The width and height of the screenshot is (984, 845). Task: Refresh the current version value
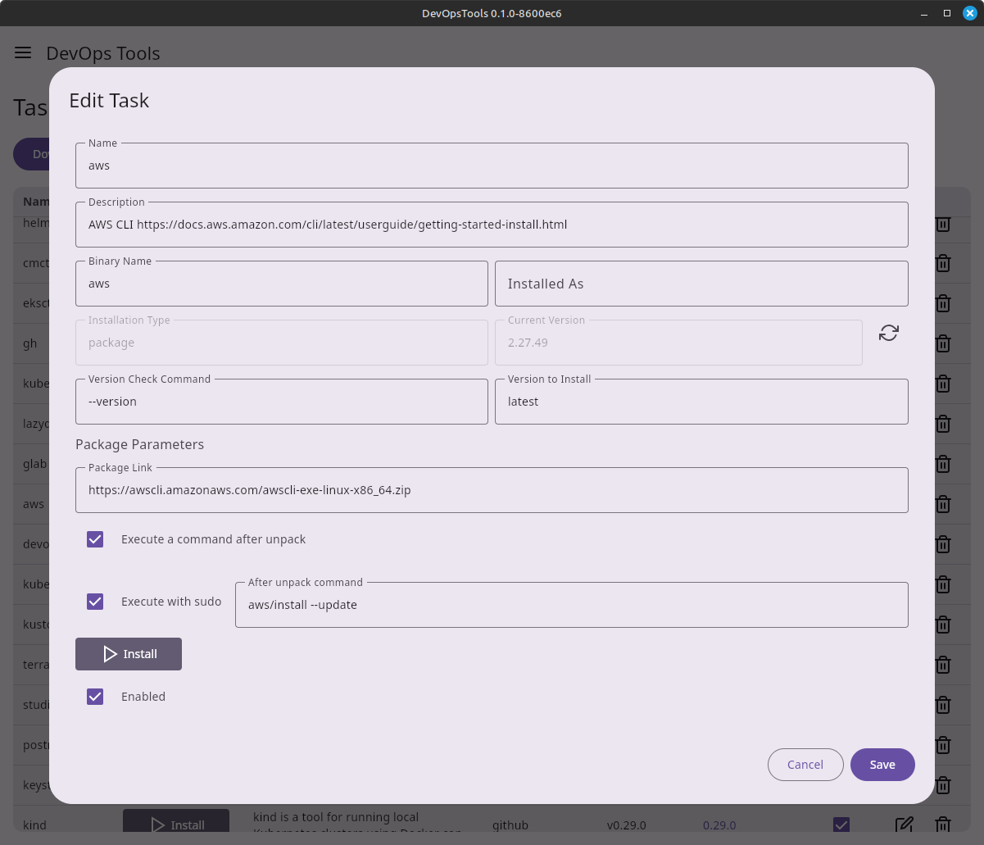(889, 333)
